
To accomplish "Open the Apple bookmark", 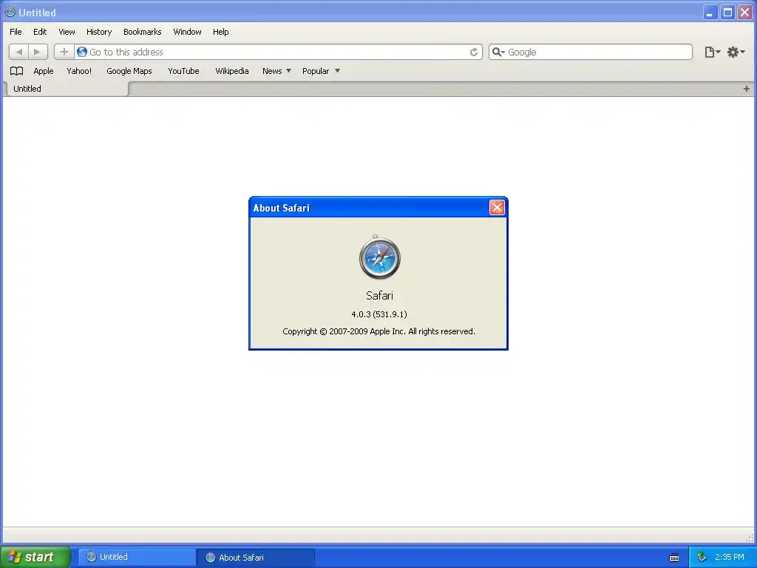I will point(44,71).
